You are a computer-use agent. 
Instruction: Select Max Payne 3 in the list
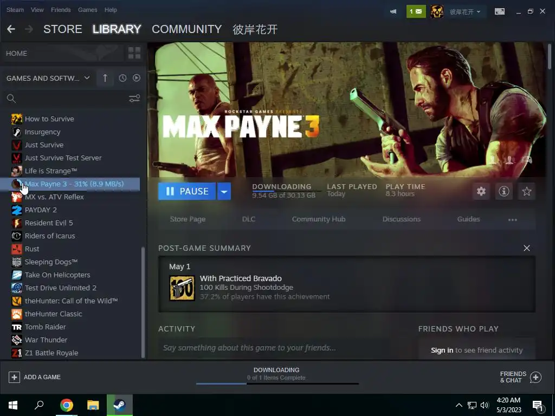click(x=70, y=184)
